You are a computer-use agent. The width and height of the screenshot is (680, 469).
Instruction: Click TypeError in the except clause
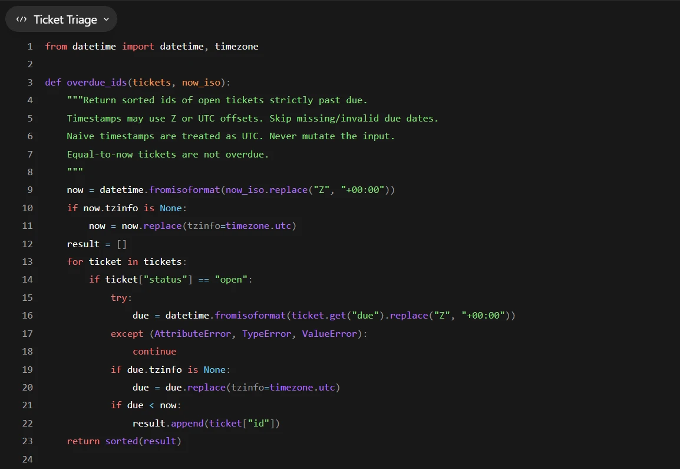pos(266,334)
